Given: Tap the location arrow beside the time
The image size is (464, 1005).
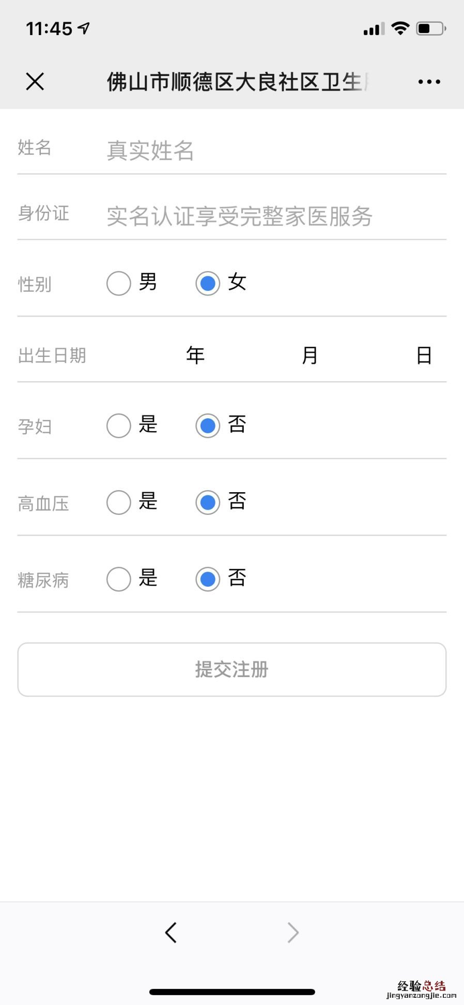Looking at the screenshot, I should click(x=84, y=28).
